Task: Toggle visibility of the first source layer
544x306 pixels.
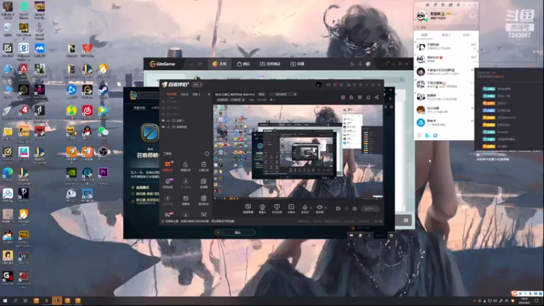Action: coord(163,101)
